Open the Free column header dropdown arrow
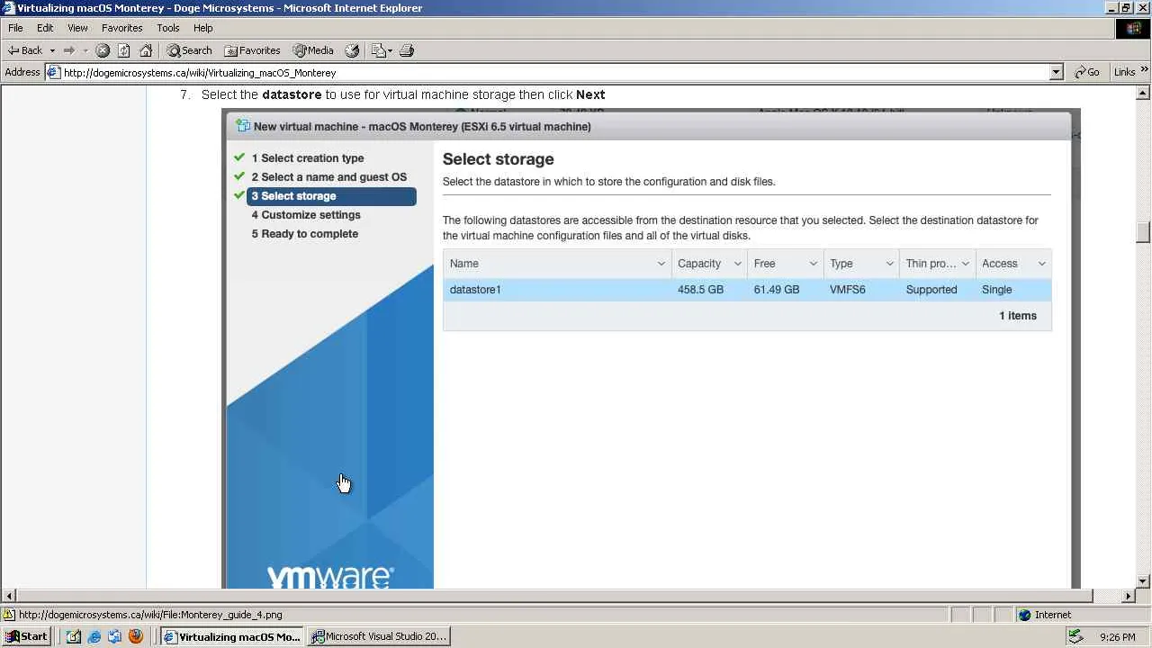This screenshot has height=648, width=1152. point(813,264)
